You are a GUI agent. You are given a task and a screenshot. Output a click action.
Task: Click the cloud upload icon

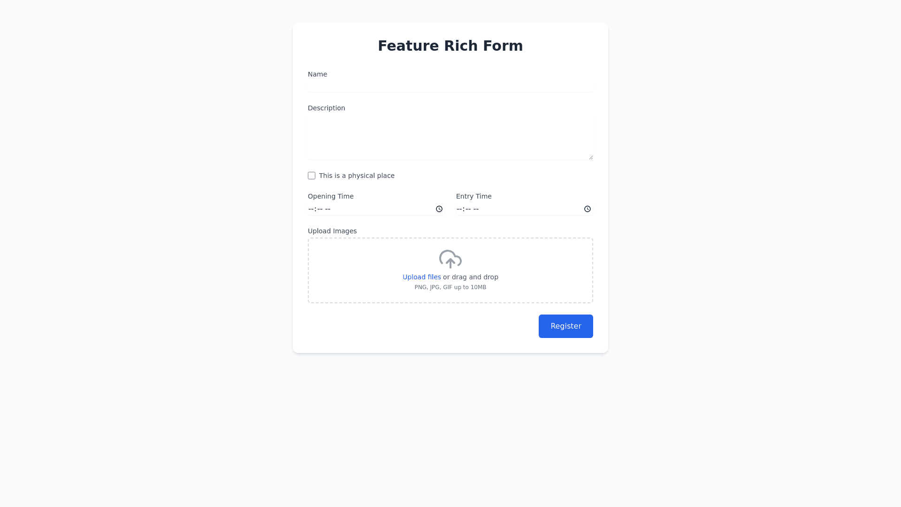450,259
